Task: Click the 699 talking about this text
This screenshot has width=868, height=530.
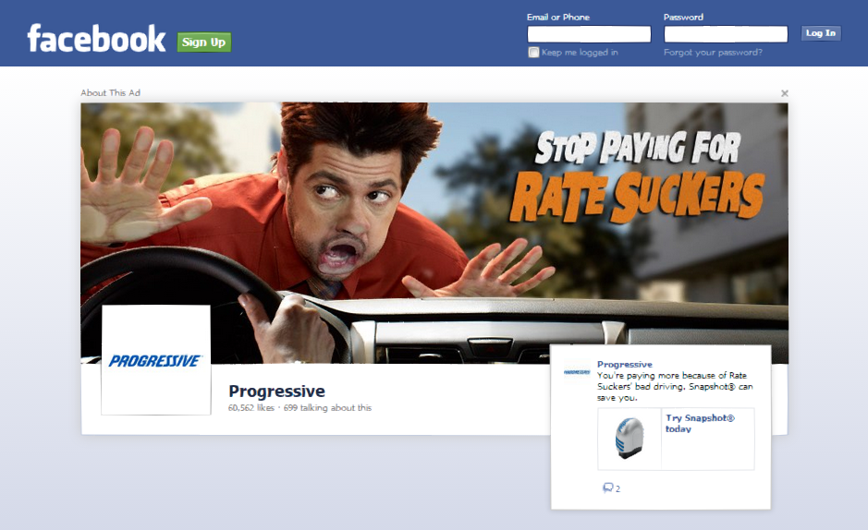Action: 328,408
